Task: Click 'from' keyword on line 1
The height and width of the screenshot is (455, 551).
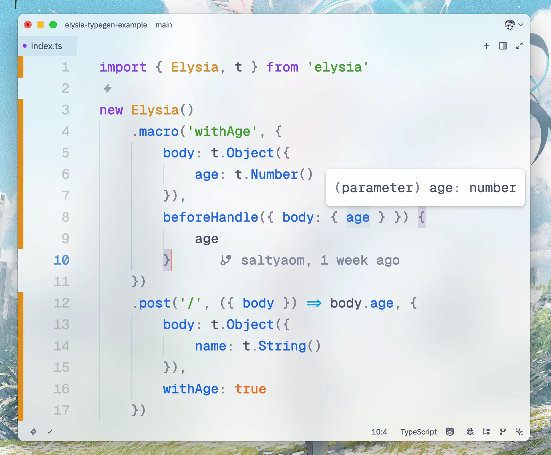Action: (x=282, y=67)
